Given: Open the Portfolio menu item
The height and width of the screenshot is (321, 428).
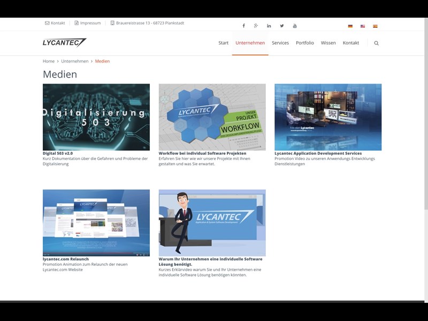Looking at the screenshot, I should click(x=305, y=43).
